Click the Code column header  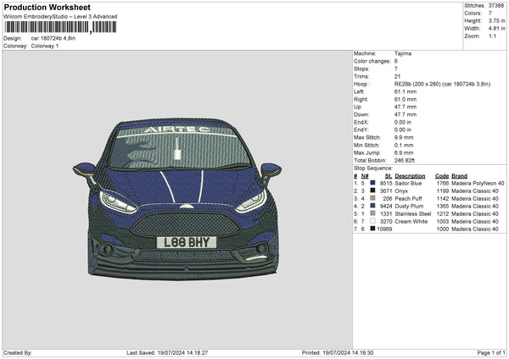tap(442, 176)
